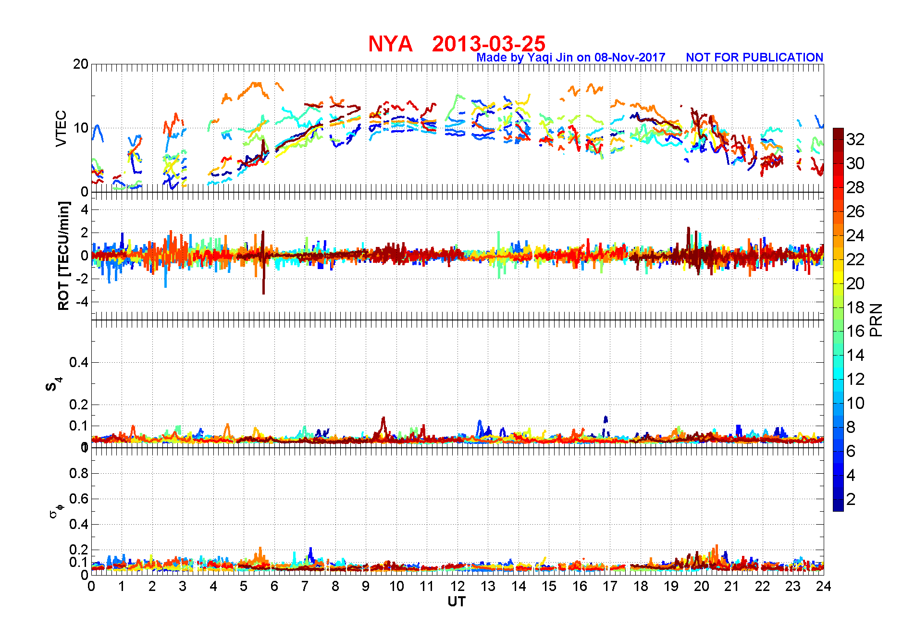
Task: Click the colorbar tick label 8
Action: coord(851,427)
